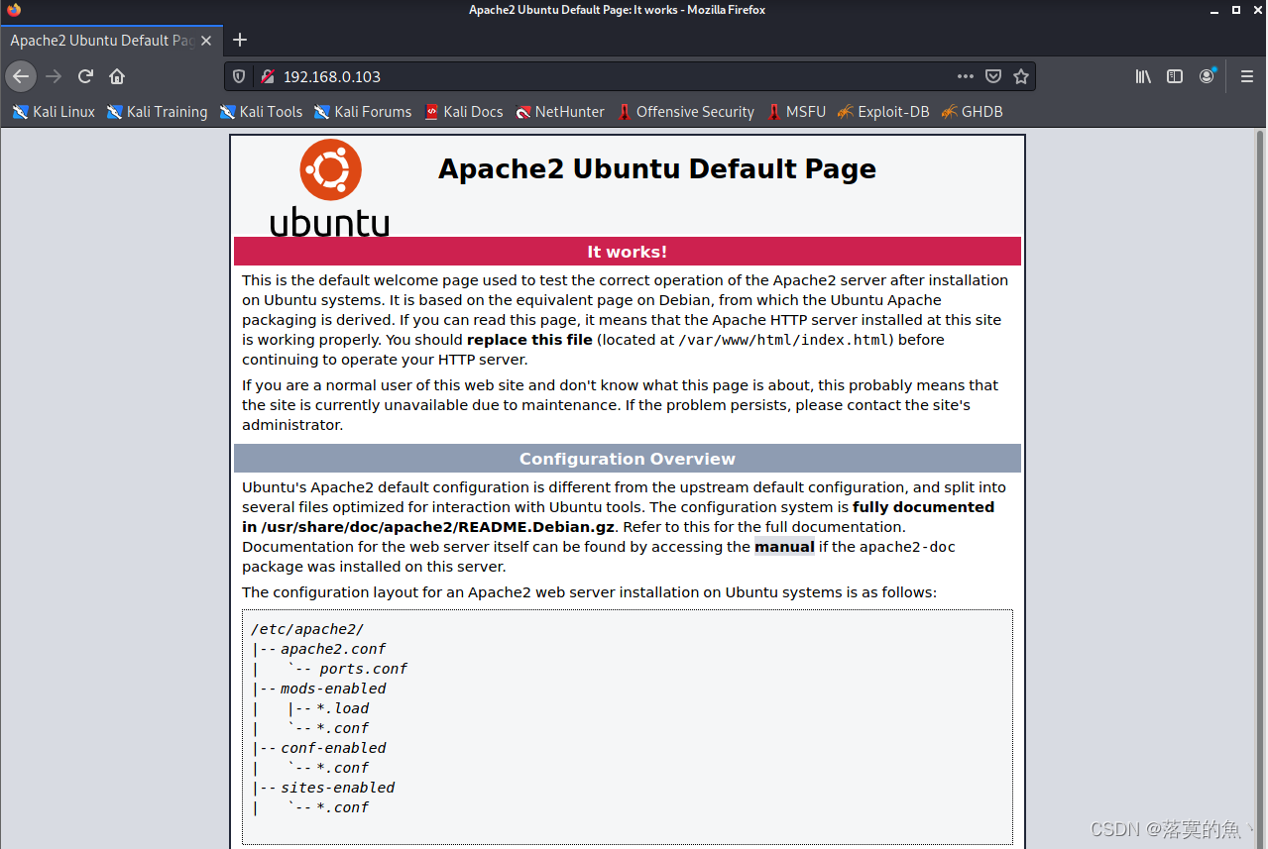Viewport: 1268px width, 849px height.
Task: Open the browser home page
Action: 117,76
